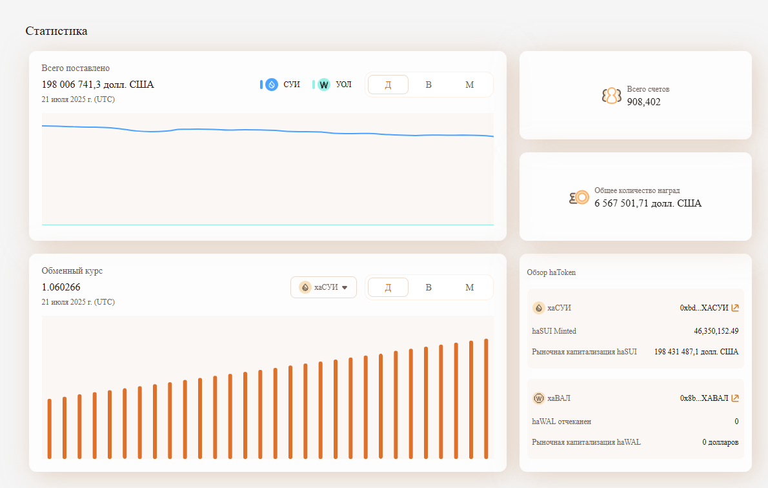Click external link icon next to 0xbd...ХАСУИ
The height and width of the screenshot is (488, 768).
click(734, 308)
